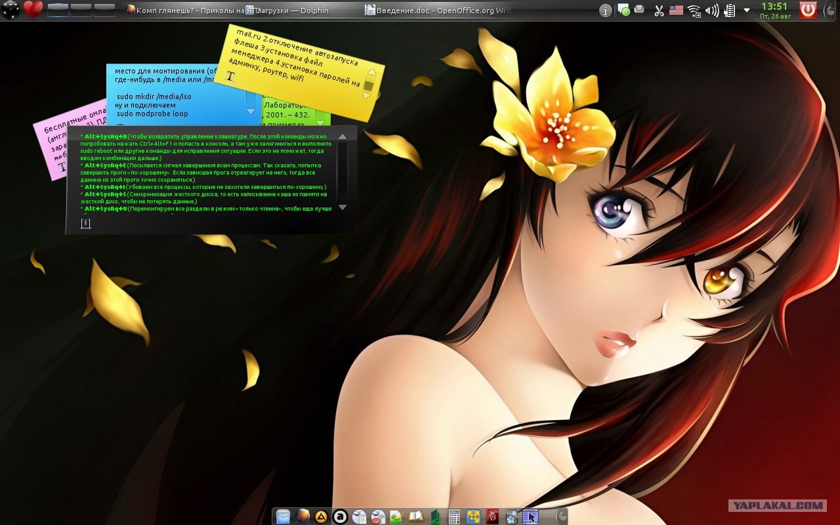This screenshot has width=840, height=525.
Task: Expand hidden system tray icons arrow
Action: tap(747, 10)
